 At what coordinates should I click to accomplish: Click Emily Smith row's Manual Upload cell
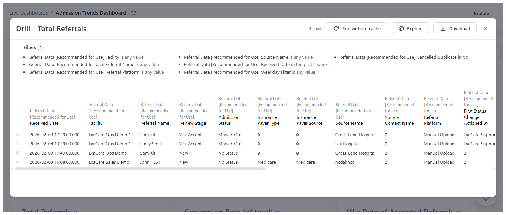click(439, 144)
